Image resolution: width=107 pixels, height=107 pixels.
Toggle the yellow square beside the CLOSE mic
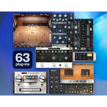(x=16, y=47)
